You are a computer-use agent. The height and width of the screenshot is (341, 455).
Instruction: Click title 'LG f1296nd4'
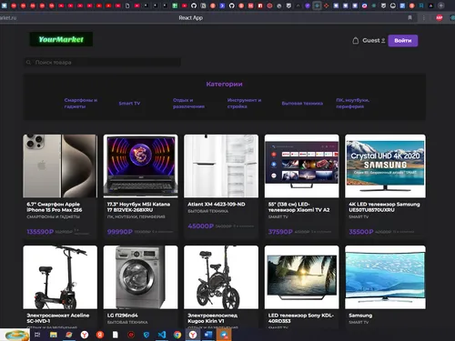click(x=122, y=316)
